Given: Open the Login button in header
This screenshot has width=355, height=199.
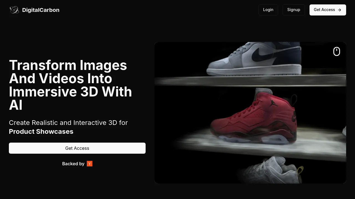Looking at the screenshot, I should point(268,10).
